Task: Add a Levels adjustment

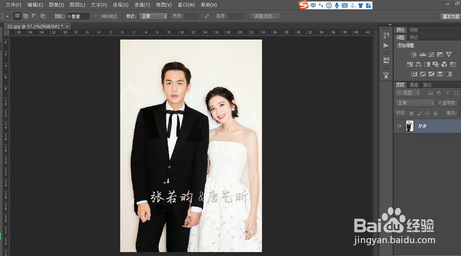Action: [x=423, y=55]
